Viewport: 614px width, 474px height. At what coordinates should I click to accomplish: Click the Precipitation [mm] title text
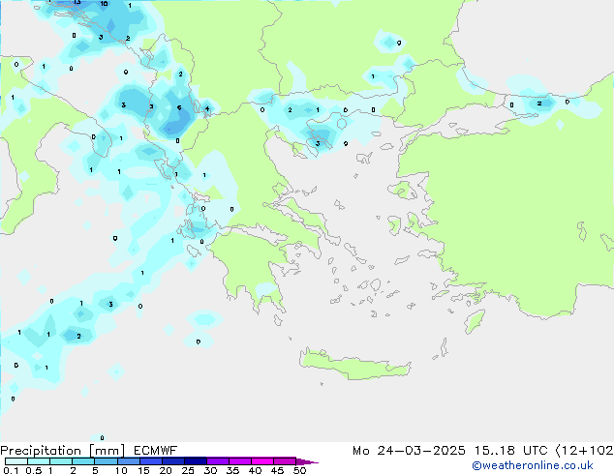pos(63,451)
